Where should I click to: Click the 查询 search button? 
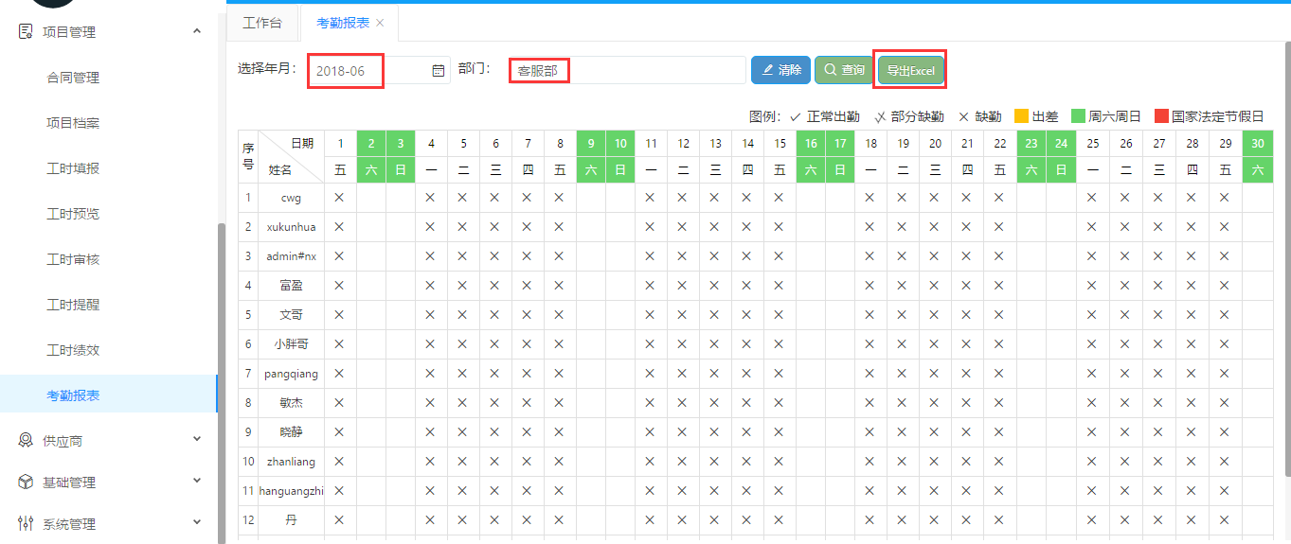(844, 70)
